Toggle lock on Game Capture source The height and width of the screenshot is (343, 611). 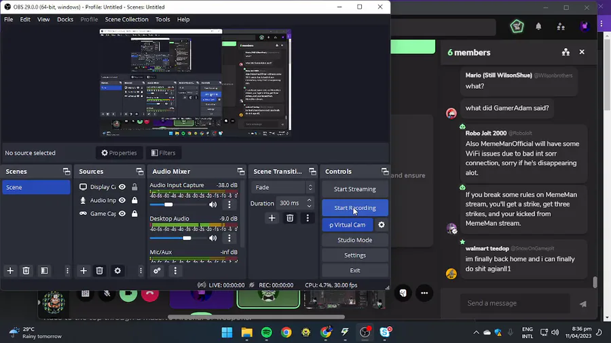(134, 214)
